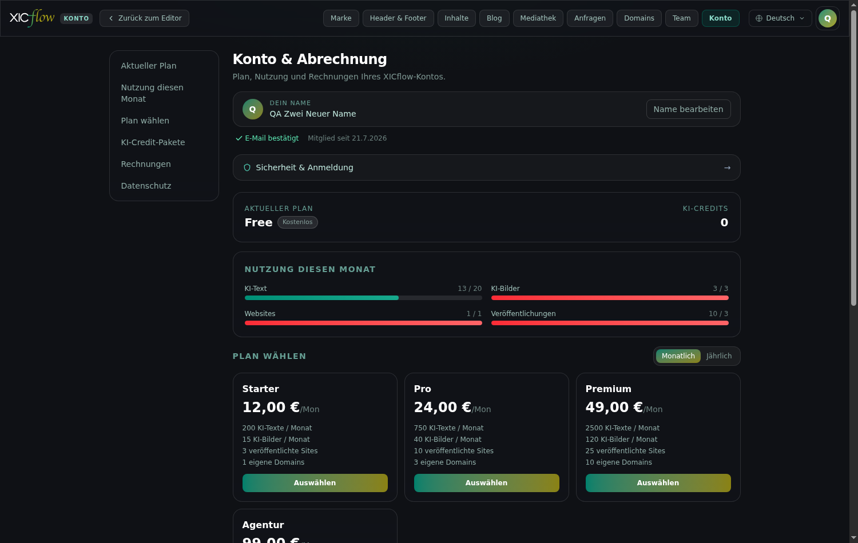Open the Domains tab
858x543 pixels.
(639, 18)
